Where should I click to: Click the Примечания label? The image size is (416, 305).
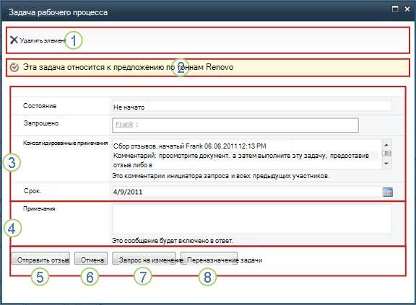coord(39,208)
